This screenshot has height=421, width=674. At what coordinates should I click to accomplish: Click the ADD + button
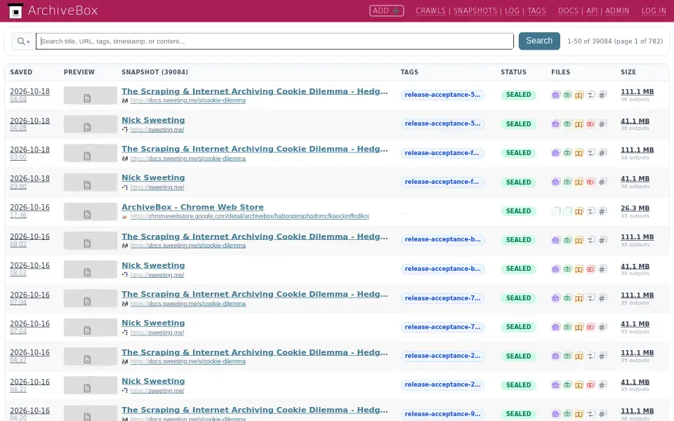tap(386, 11)
